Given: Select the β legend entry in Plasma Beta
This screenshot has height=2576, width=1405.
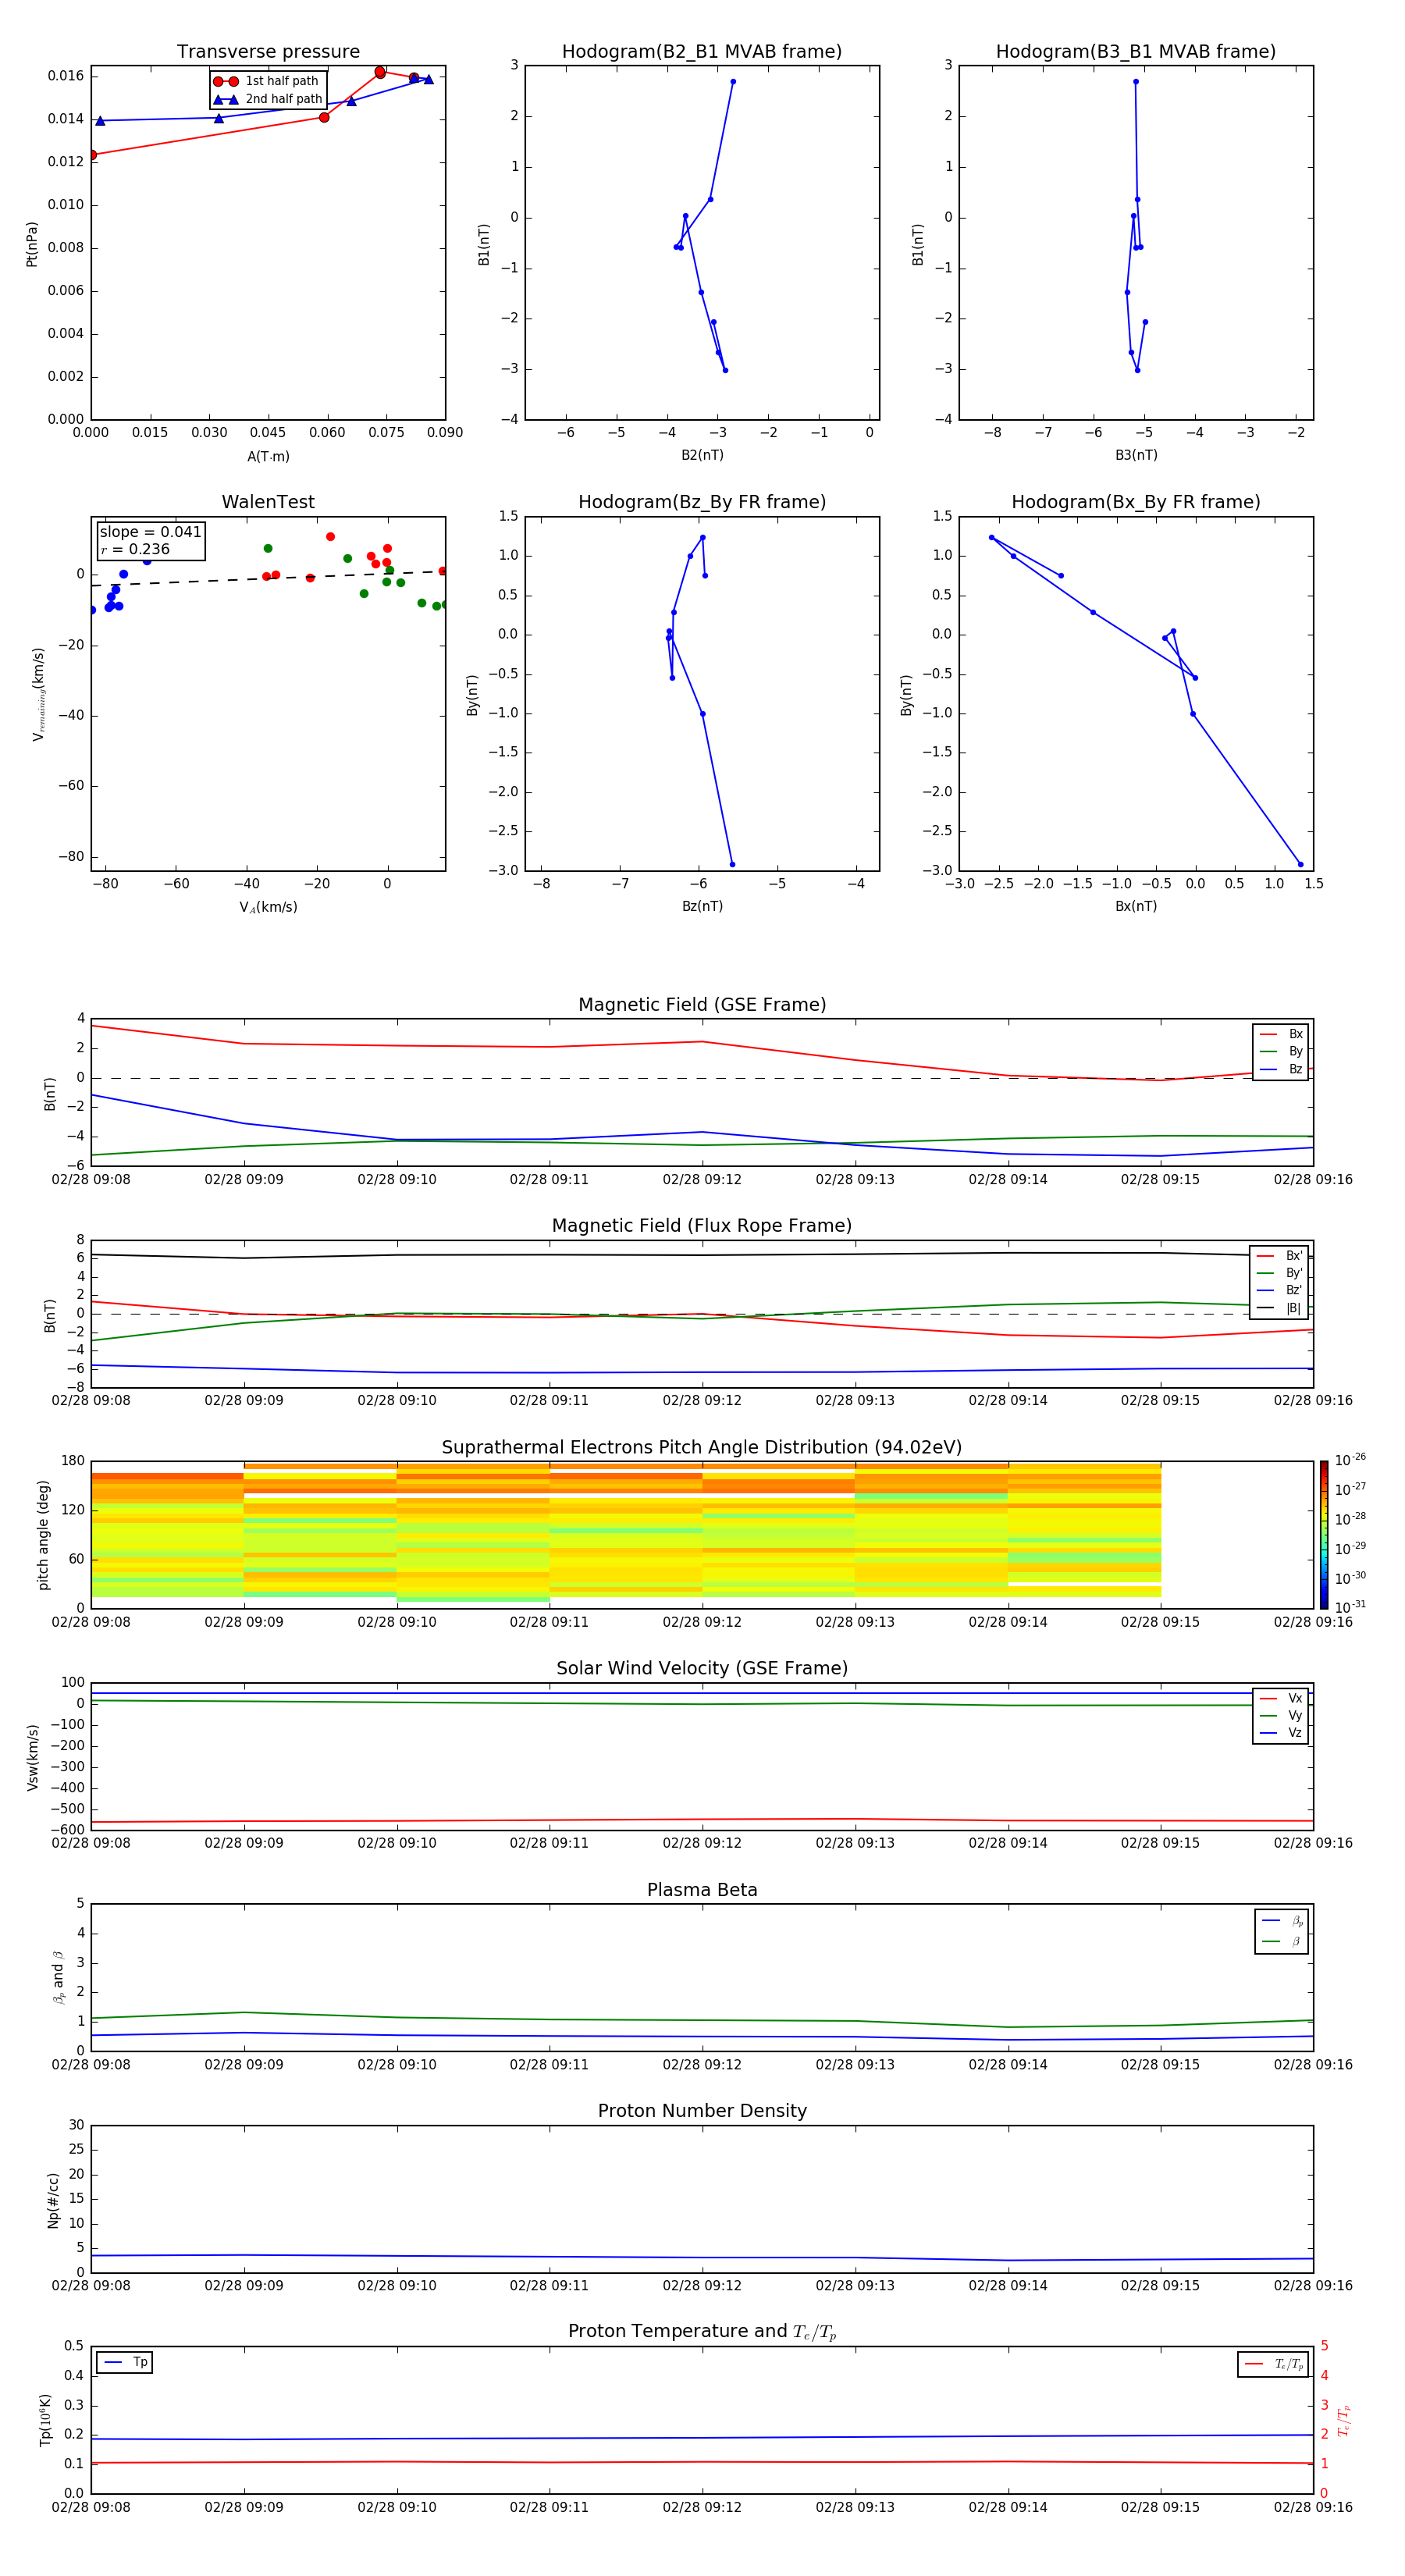Looking at the screenshot, I should click(1282, 1941).
